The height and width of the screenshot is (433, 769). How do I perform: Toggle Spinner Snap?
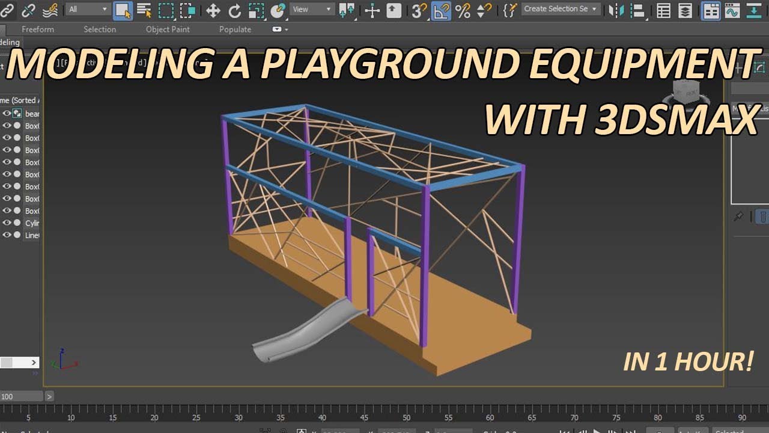[x=484, y=10]
